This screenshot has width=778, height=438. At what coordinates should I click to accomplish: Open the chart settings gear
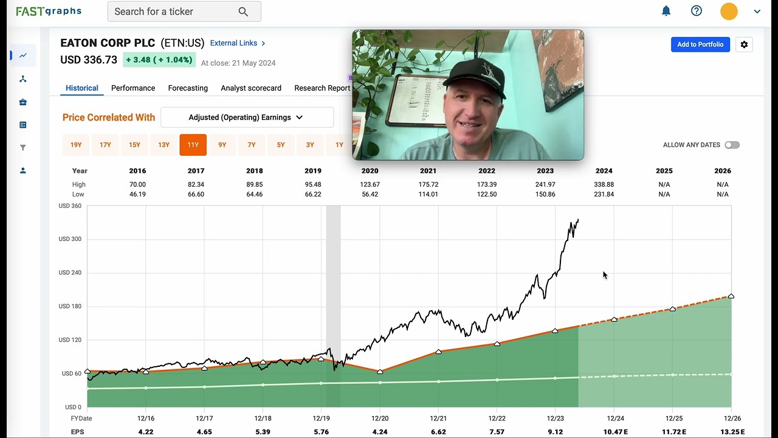click(744, 44)
